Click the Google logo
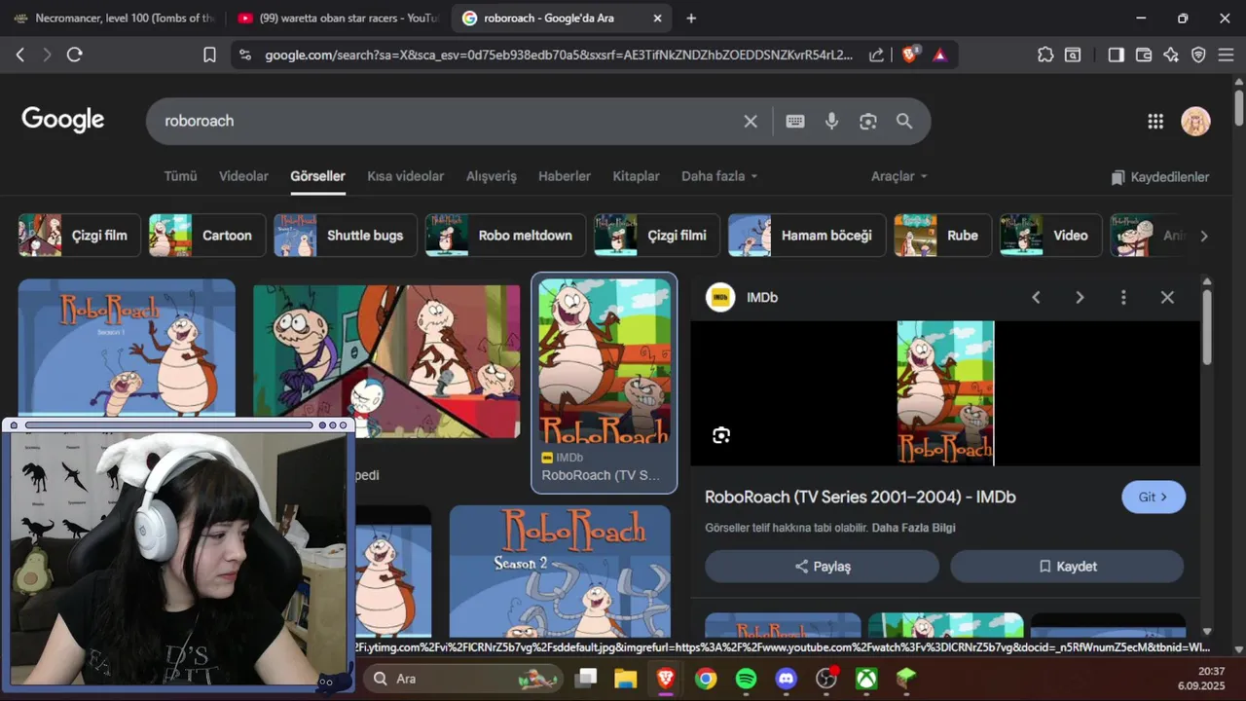Image resolution: width=1246 pixels, height=701 pixels. point(63,120)
